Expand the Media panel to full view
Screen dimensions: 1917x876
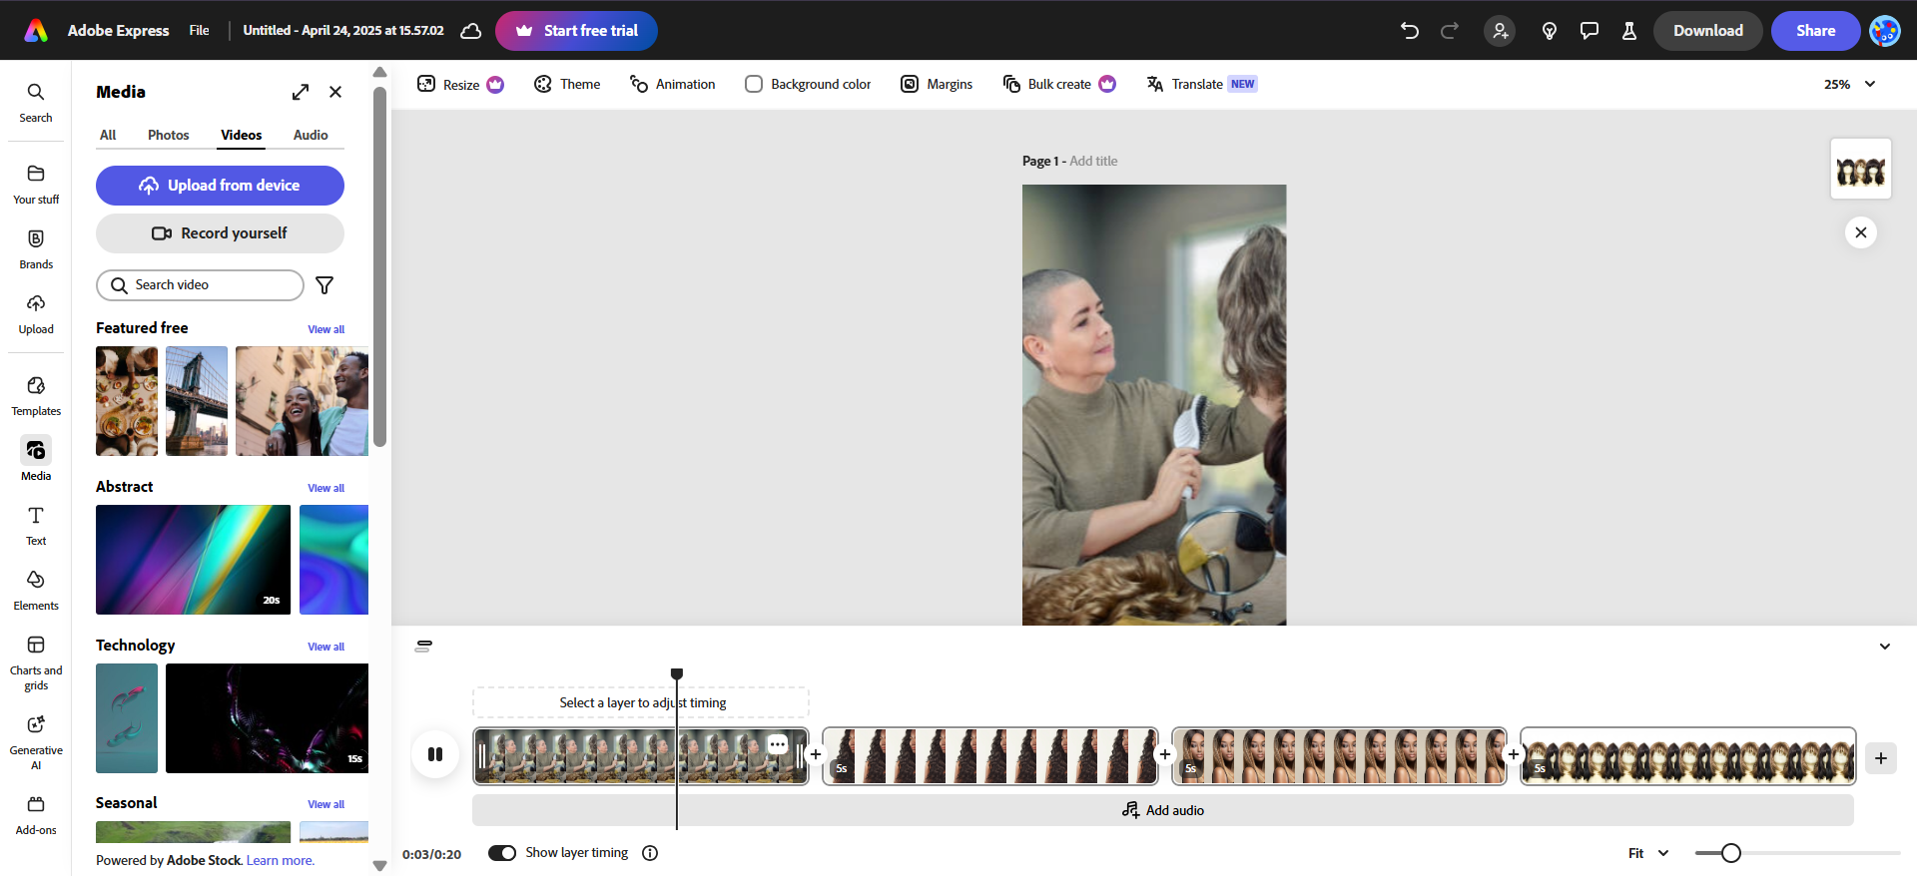click(301, 92)
